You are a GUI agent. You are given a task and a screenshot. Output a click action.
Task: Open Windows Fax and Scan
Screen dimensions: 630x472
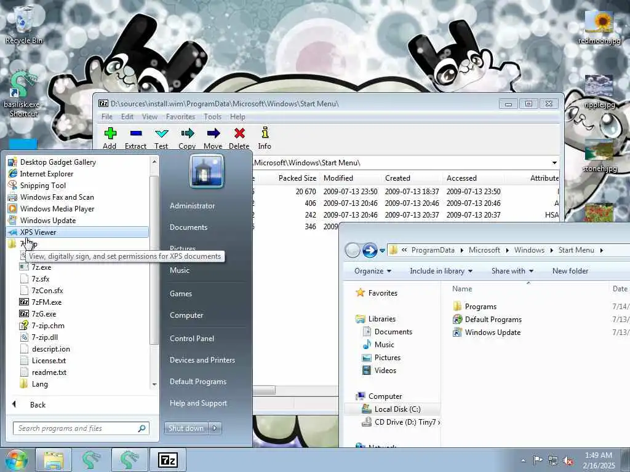(x=78, y=197)
